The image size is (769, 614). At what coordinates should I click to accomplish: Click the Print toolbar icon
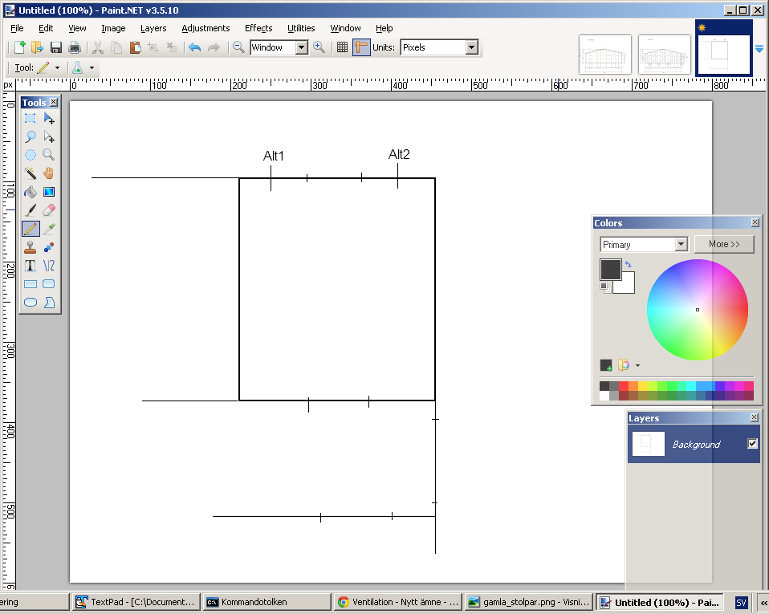75,47
